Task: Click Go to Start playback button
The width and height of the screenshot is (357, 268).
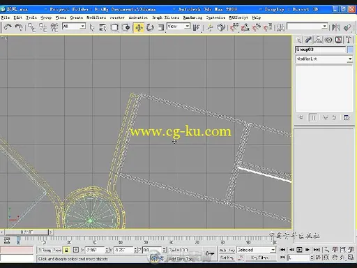Action: click(282, 250)
